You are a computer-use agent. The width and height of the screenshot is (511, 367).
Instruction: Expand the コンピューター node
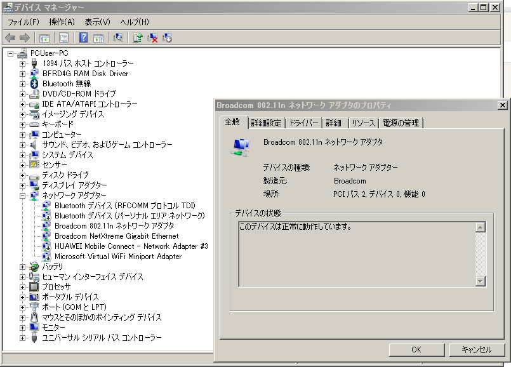(x=22, y=135)
